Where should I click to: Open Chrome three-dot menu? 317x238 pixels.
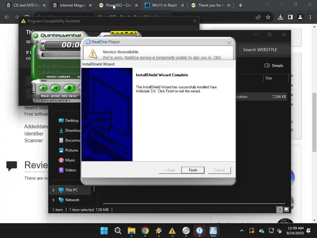pos(310,17)
